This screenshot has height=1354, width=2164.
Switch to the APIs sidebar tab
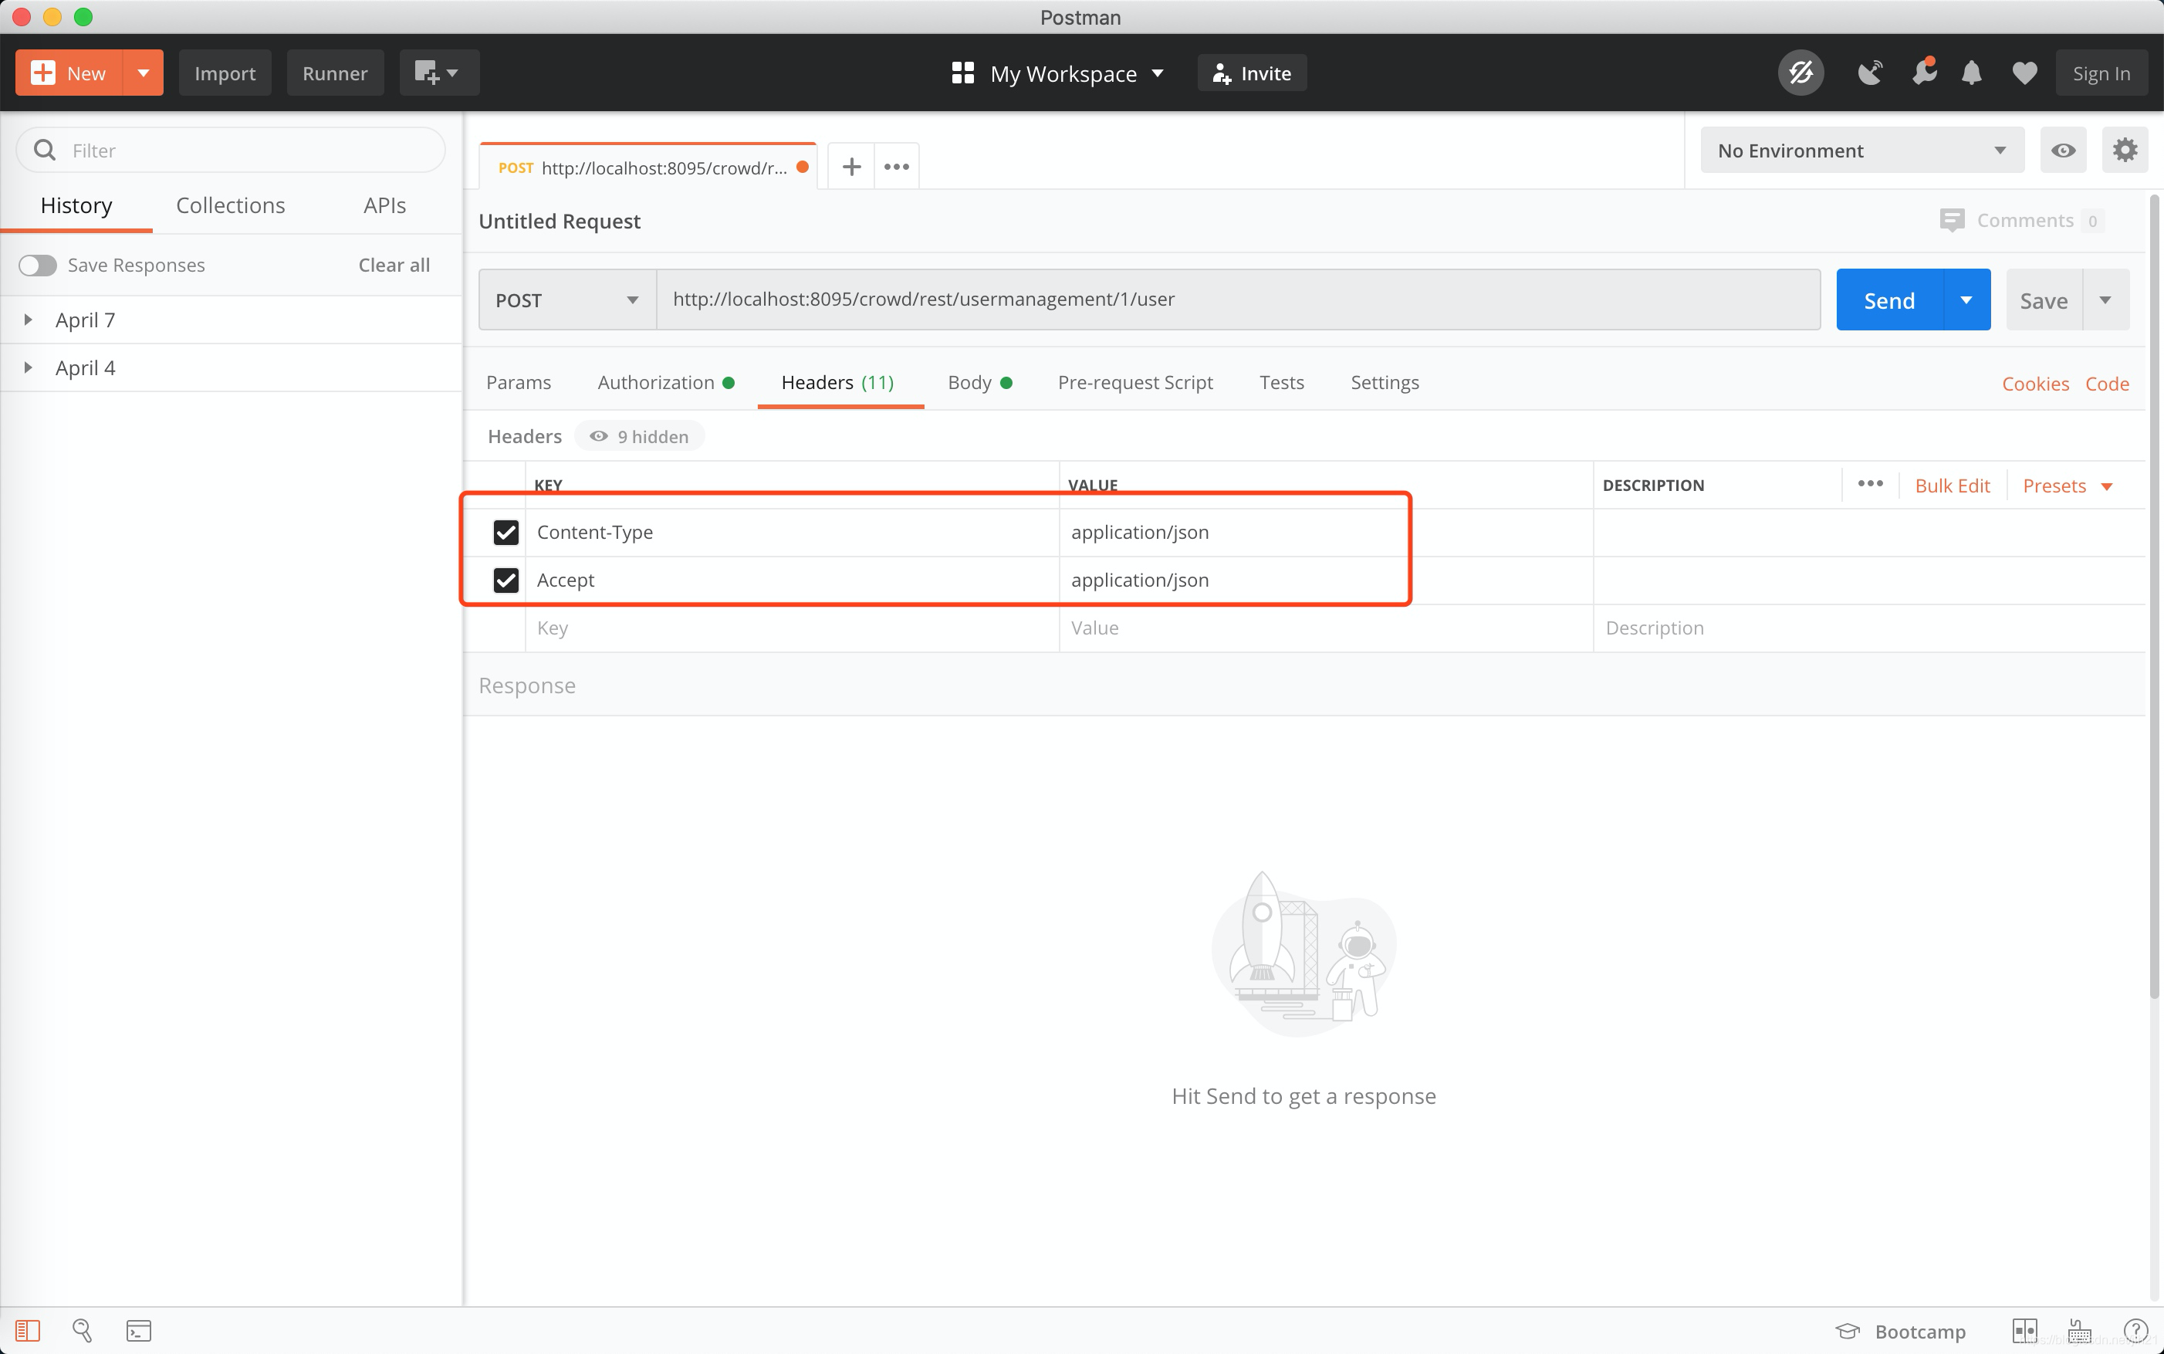tap(385, 205)
